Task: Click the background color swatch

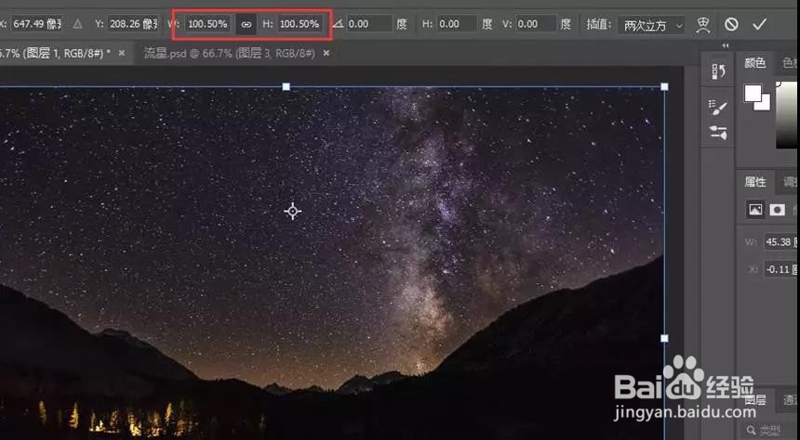Action: [x=764, y=103]
